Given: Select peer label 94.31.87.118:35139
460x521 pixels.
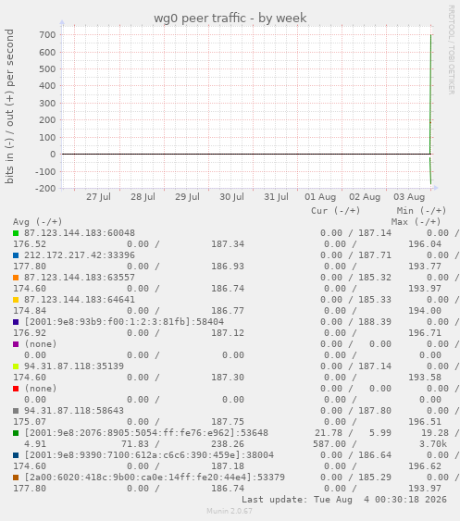Looking at the screenshot, I should click(74, 366).
